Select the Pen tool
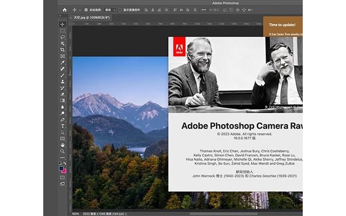 [x=63, y=120]
